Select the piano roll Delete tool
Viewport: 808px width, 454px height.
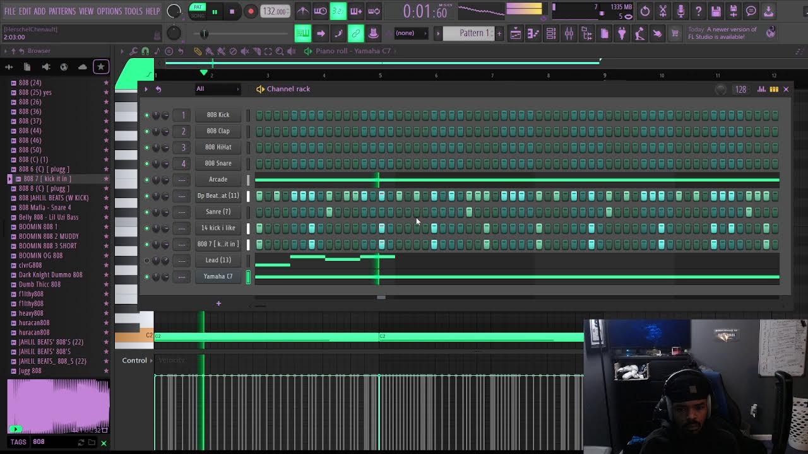(x=233, y=51)
